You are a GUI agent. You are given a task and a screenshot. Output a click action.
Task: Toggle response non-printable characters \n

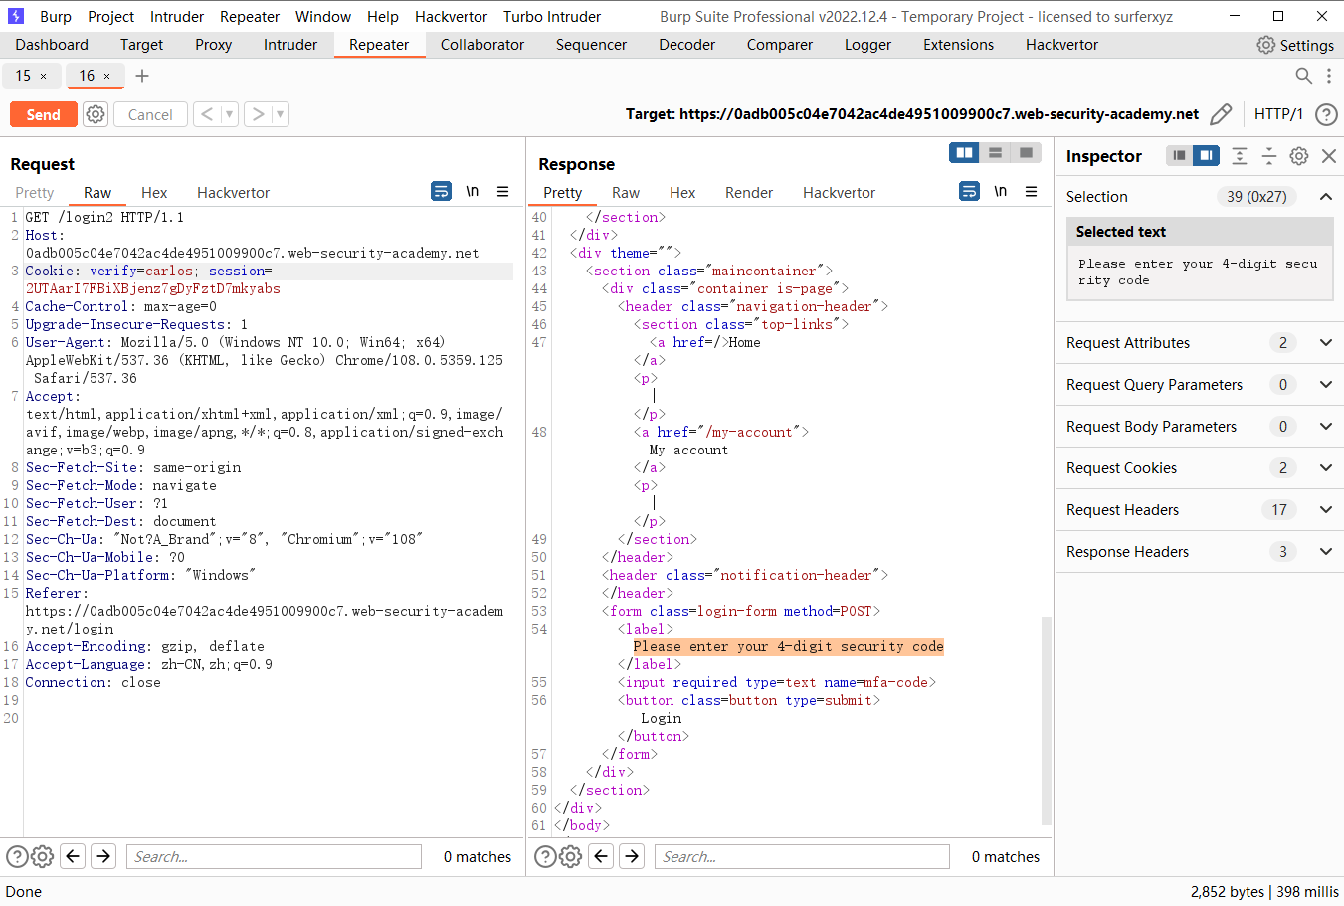1001,191
